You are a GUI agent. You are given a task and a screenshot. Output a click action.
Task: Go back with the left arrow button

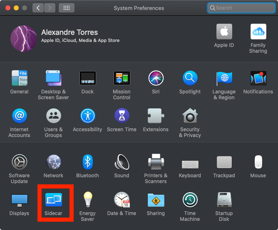pos(38,8)
